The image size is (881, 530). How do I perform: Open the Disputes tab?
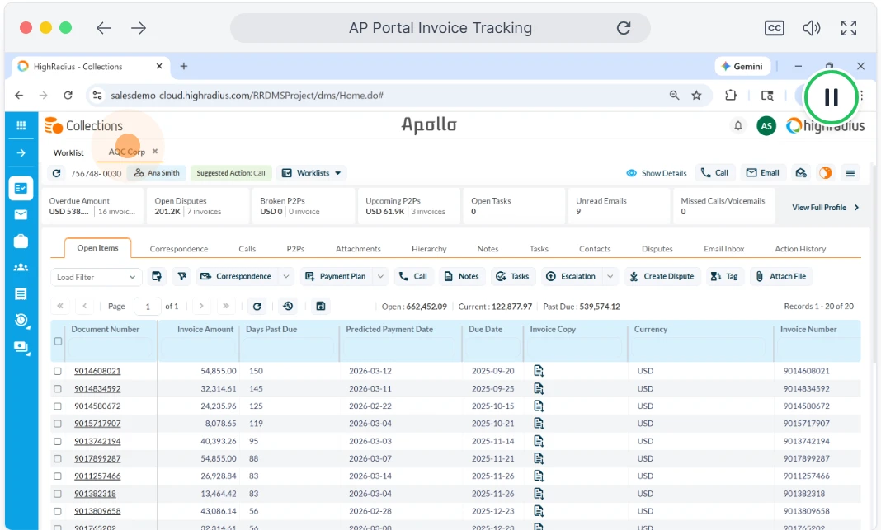(x=657, y=249)
